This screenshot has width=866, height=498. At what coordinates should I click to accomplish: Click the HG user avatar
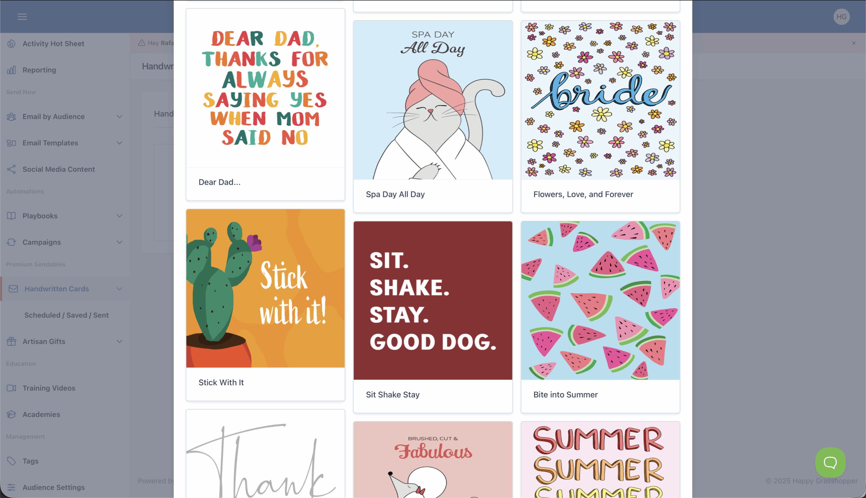coord(841,17)
